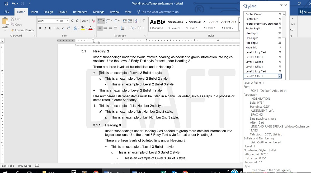Viewport: 311px width, 173px height.
Task: Apply the yellow text highlight color
Action: (x=83, y=28)
